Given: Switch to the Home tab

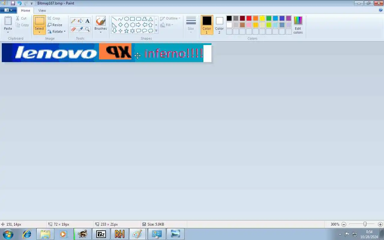Looking at the screenshot, I should 25,10.
